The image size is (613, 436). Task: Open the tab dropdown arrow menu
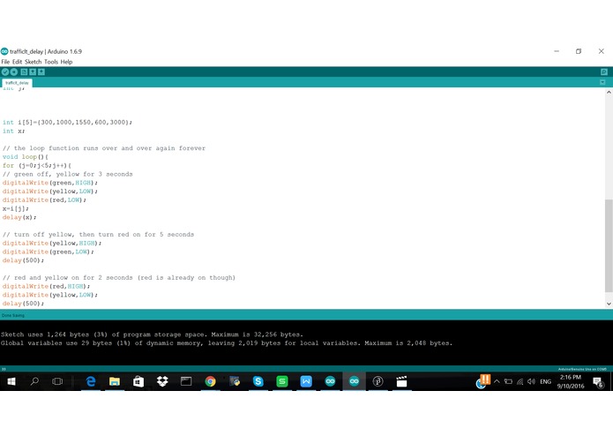[602, 82]
